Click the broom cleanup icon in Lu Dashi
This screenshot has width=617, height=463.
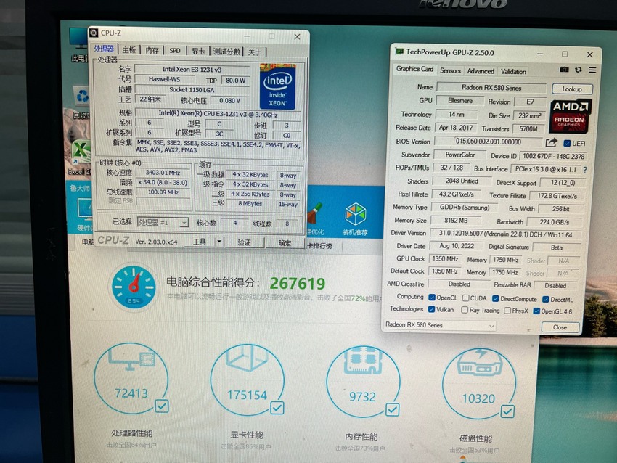point(315,214)
